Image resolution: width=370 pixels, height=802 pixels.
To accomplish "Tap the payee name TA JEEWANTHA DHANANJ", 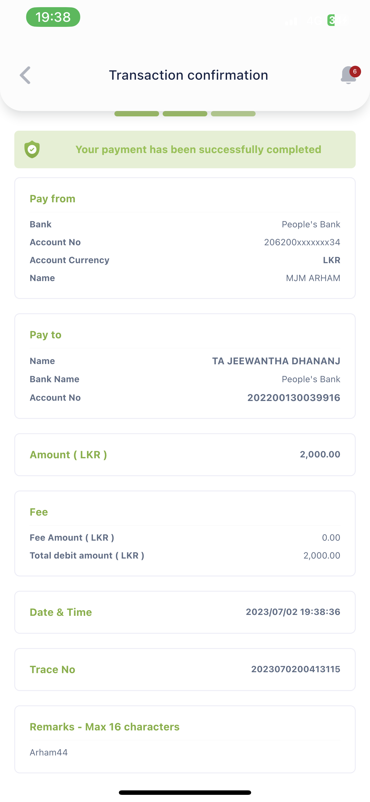I will pos(276,361).
